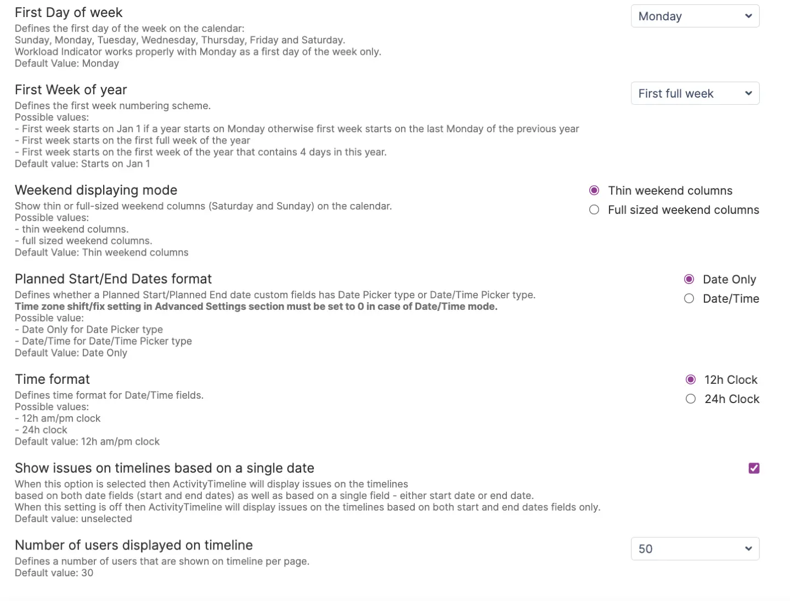Select 24h Clock radio button
The image size is (790, 601).
[x=691, y=399]
